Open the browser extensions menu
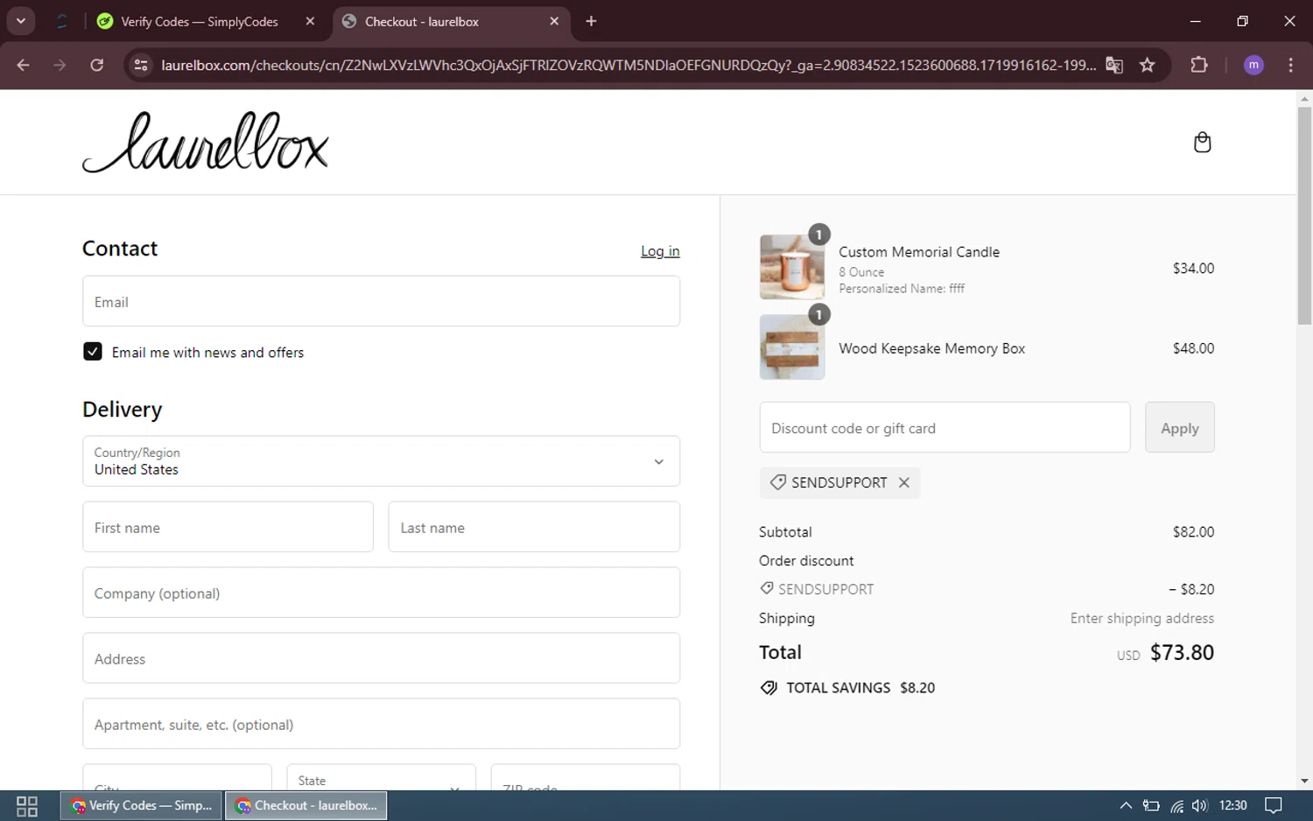The image size is (1313, 821). 1199,65
